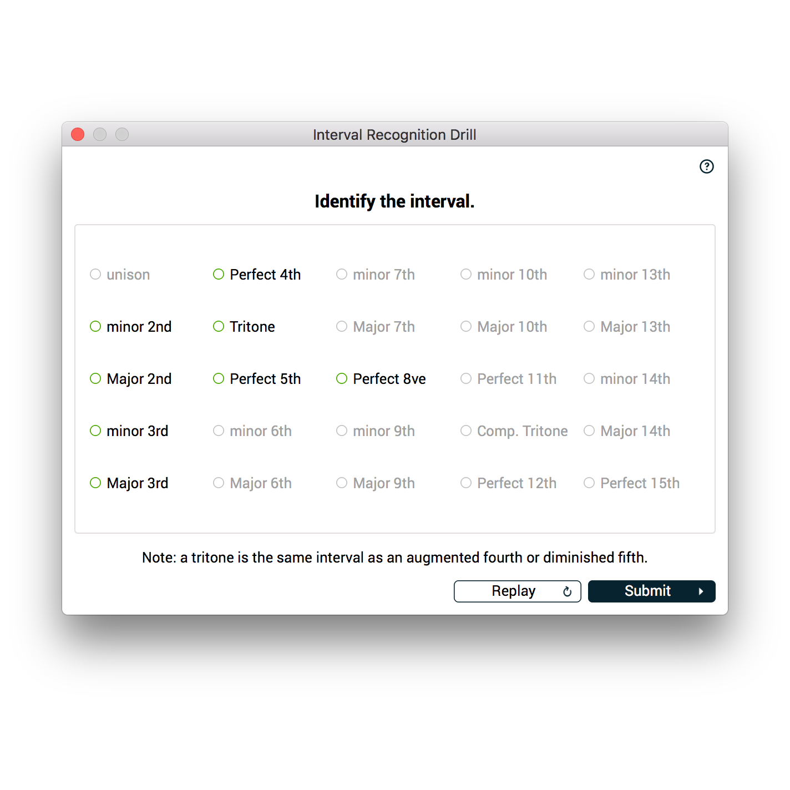This screenshot has height=790, width=790.
Task: Close the Interval Recognition Drill window
Action: pos(78,134)
